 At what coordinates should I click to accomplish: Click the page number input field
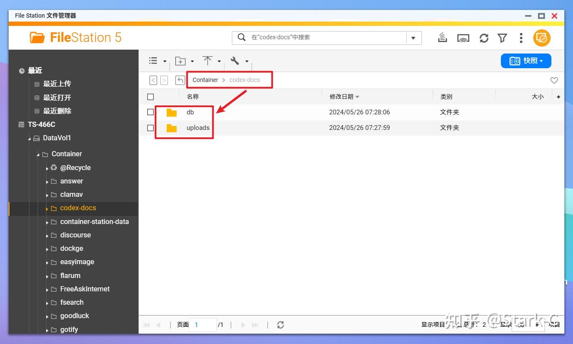tap(203, 325)
